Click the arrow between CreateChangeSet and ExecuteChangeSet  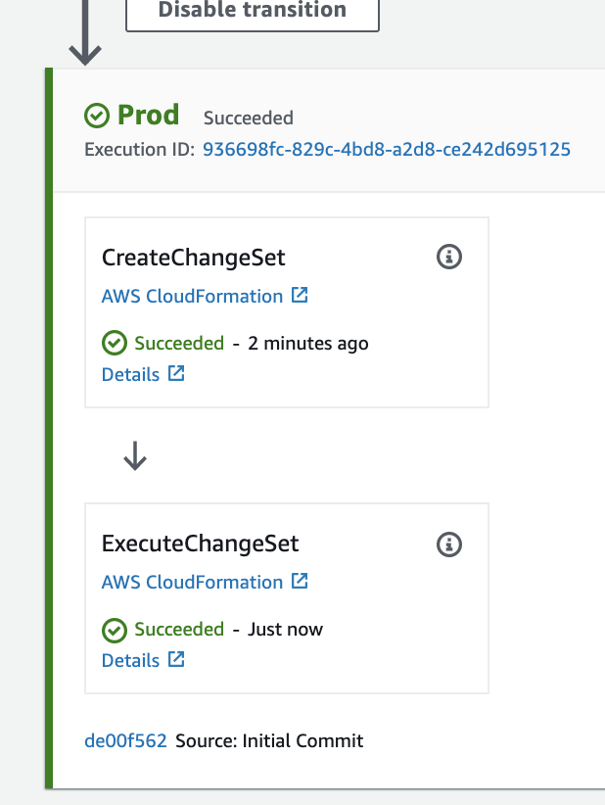pyautogui.click(x=135, y=456)
